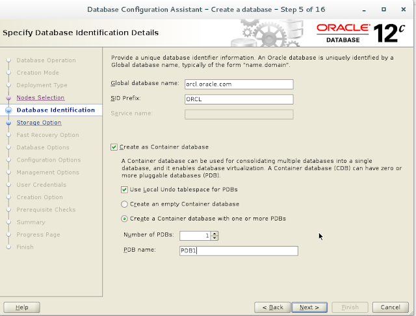The image size is (416, 316).
Task: Maximize the Database Configuration Assistant window
Action: click(x=383, y=9)
